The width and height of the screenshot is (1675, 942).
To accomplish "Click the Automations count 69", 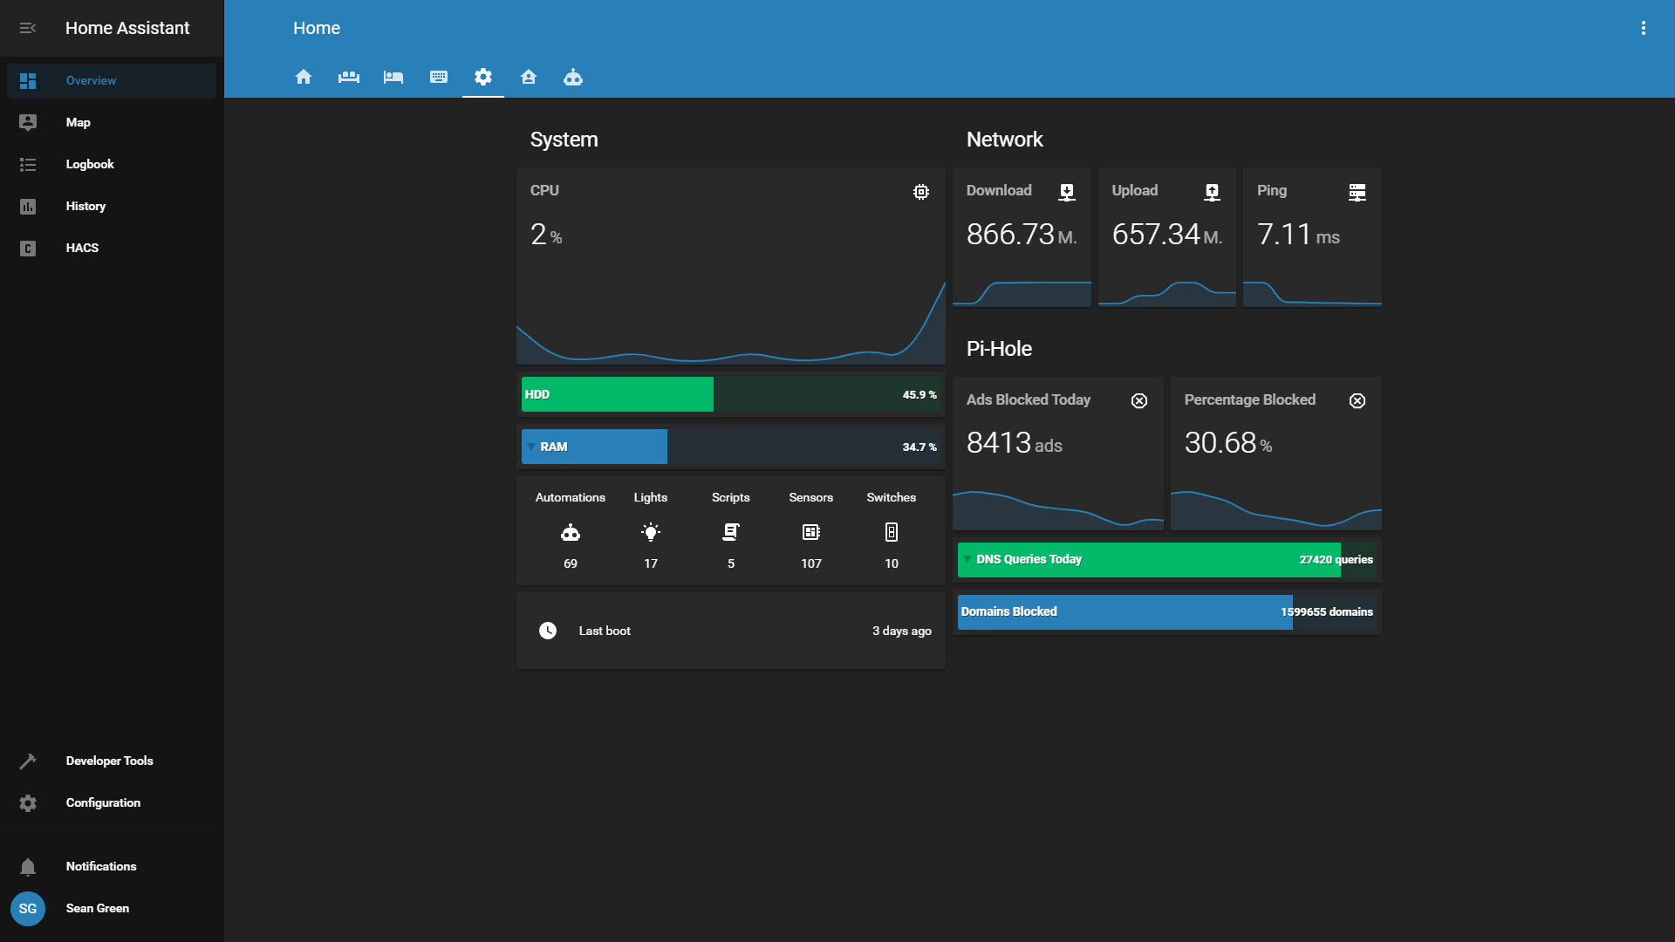I will [x=571, y=563].
